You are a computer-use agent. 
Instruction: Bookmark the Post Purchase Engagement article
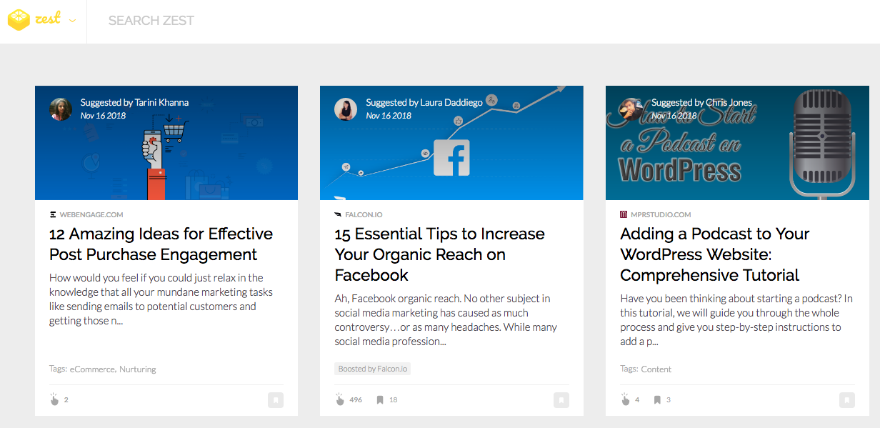point(275,400)
